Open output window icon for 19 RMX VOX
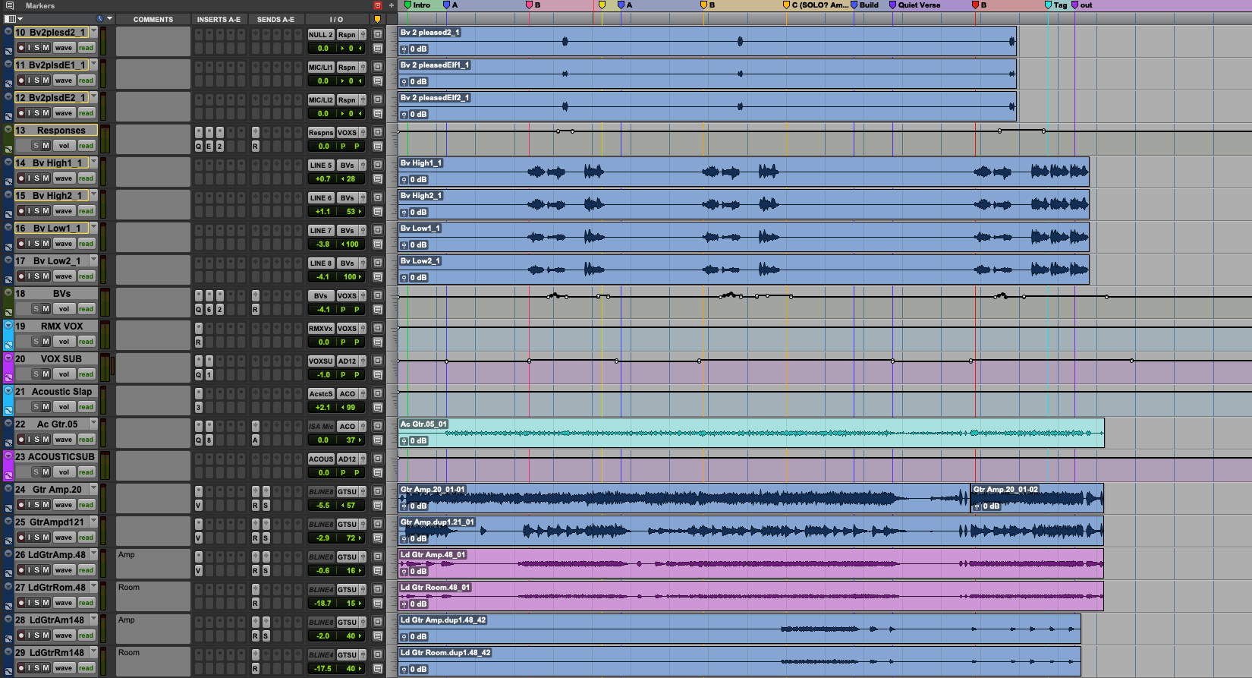Screen dimensions: 1252x678 point(363,329)
